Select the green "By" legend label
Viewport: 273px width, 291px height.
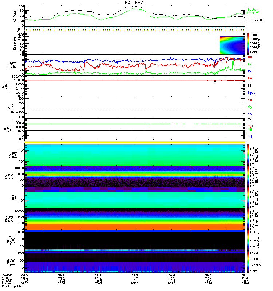pyautogui.click(x=250, y=64)
